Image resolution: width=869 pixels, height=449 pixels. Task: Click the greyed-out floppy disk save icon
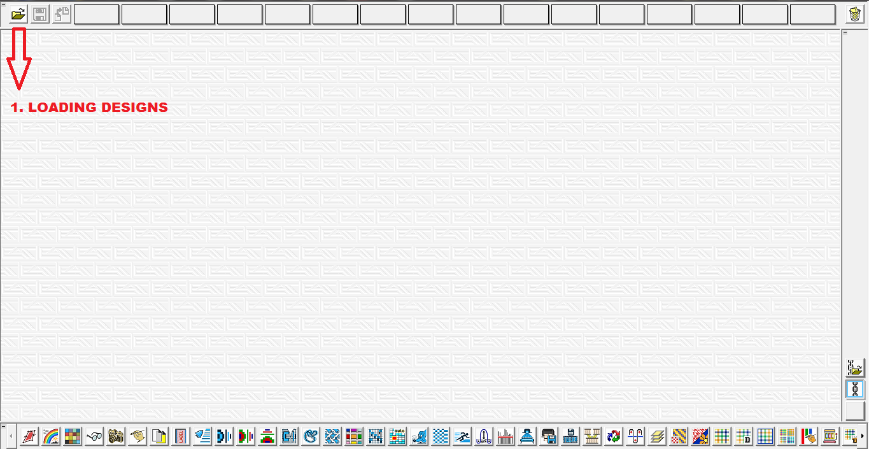40,14
